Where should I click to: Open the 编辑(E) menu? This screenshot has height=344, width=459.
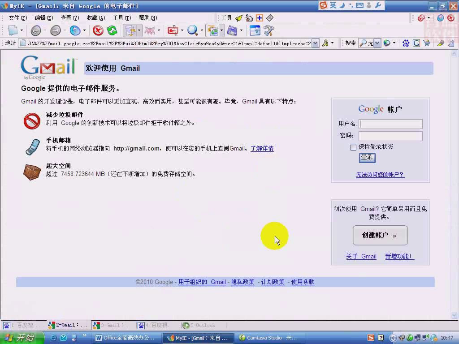click(x=43, y=18)
